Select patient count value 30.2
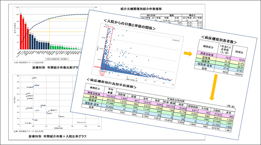Image resolution: width=261 pixels, height=145 pixels. click(x=226, y=65)
